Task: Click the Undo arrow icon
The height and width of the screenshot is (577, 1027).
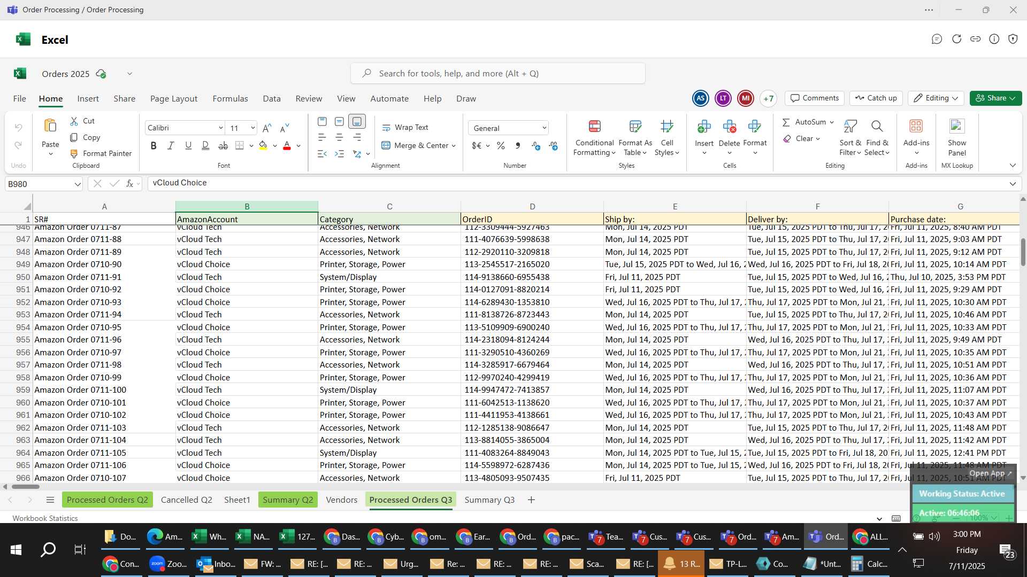Action: (18, 127)
